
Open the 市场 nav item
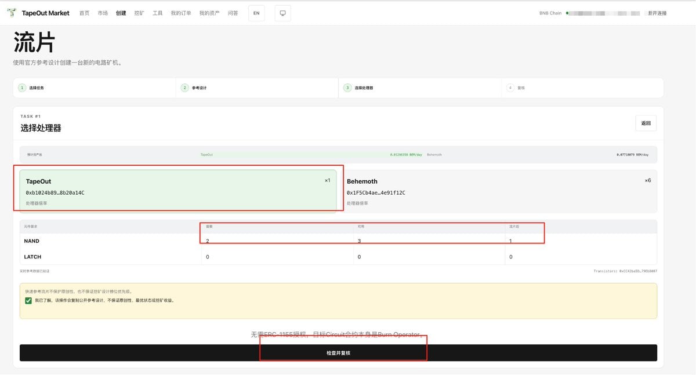pyautogui.click(x=103, y=13)
